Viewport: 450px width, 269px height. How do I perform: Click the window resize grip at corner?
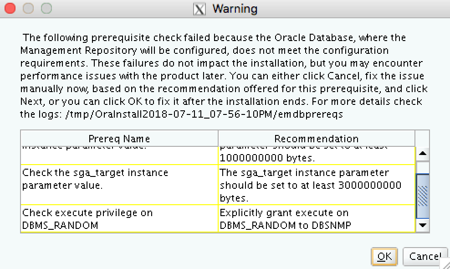[444, 264]
